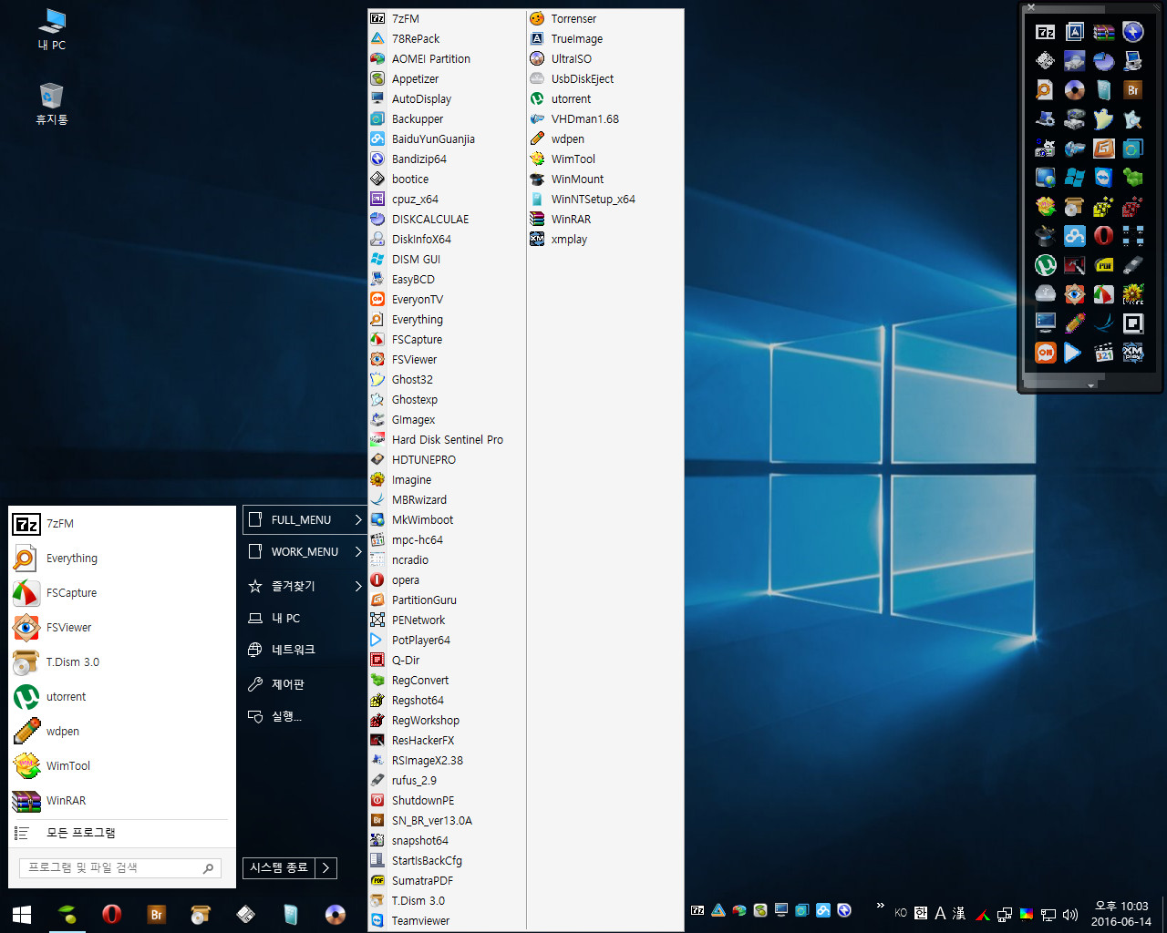Click the dock panel's bottom dropdown arrow

click(1091, 386)
